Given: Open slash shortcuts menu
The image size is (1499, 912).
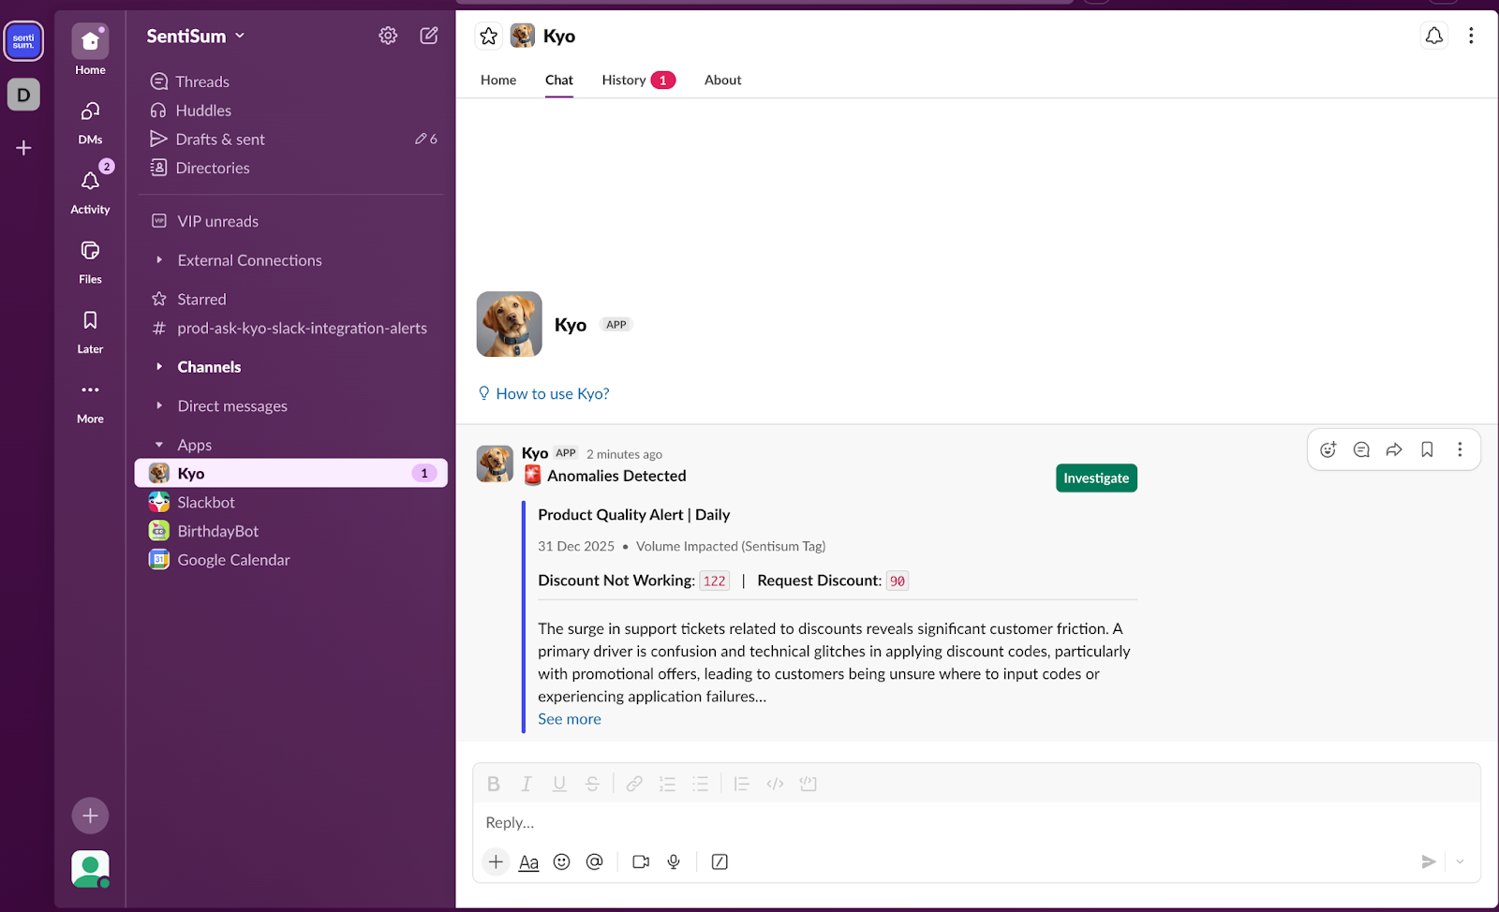Looking at the screenshot, I should point(720,861).
